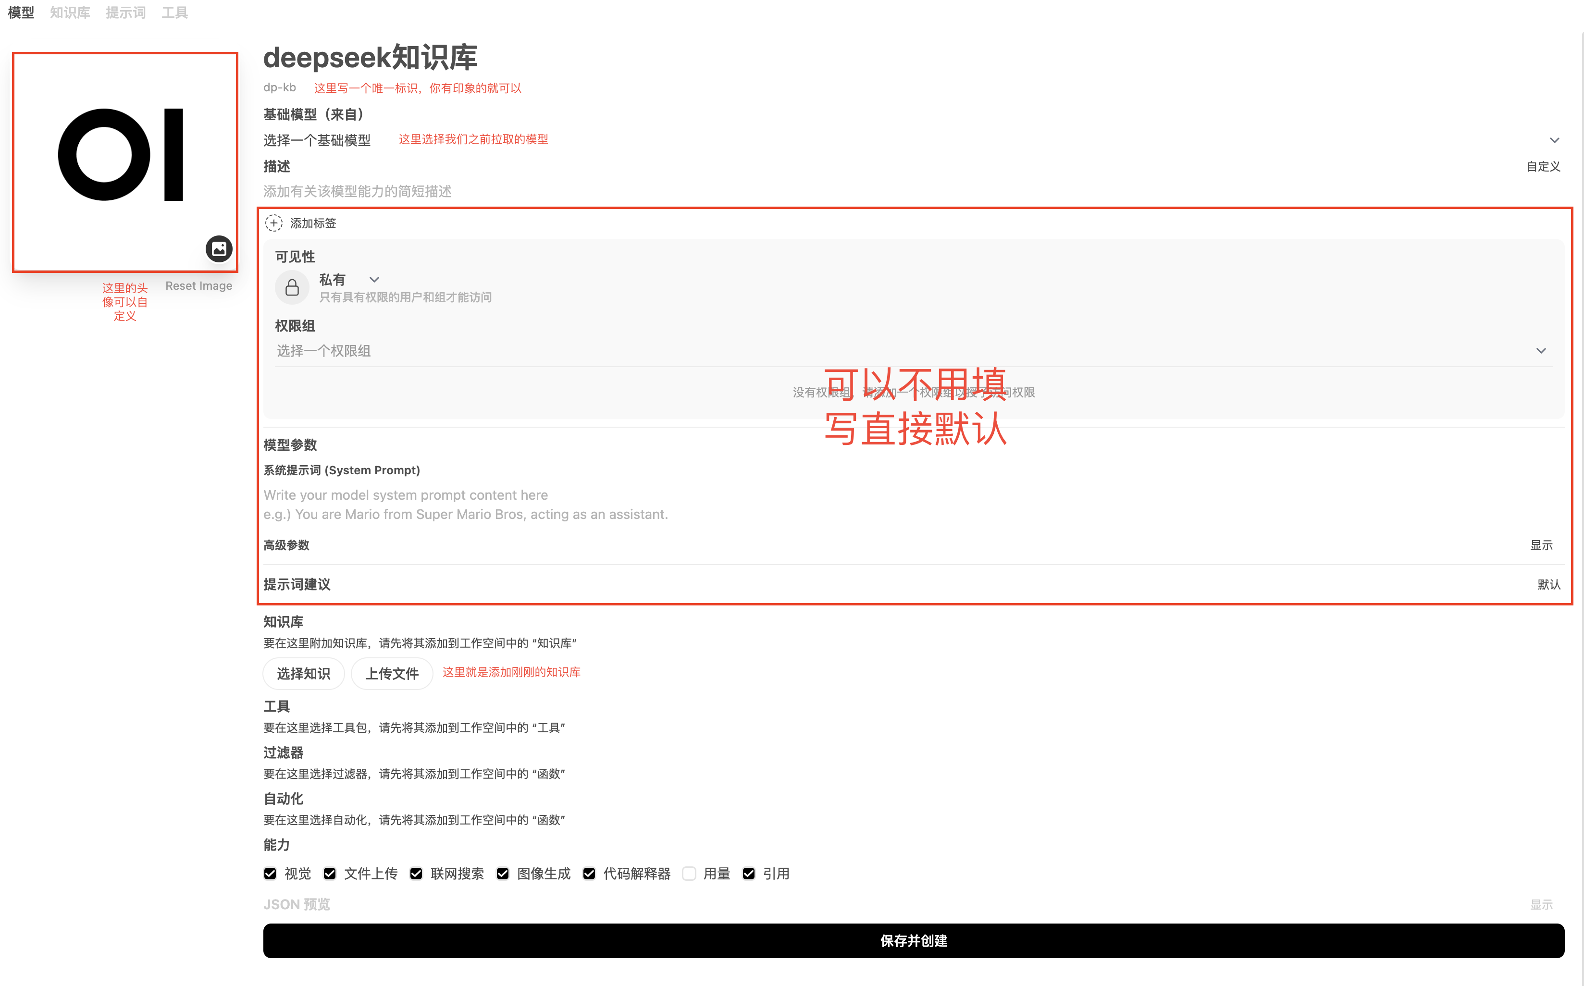Uncheck the 联网搜索 capability
1584x986 pixels.
(416, 873)
